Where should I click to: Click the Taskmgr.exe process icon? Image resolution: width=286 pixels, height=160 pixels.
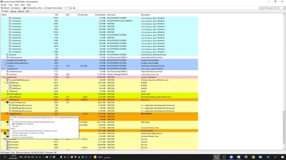tap(8, 100)
